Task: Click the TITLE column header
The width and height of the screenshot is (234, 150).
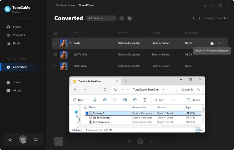Action: (x=78, y=33)
